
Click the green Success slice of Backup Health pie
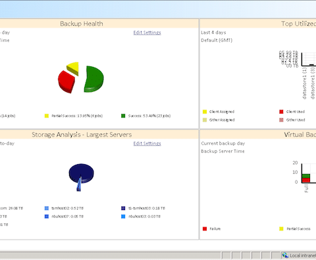93,79
